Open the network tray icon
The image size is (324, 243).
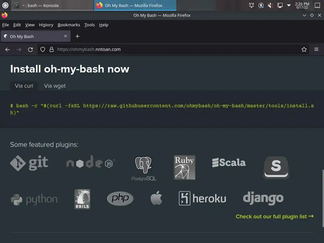280,5
